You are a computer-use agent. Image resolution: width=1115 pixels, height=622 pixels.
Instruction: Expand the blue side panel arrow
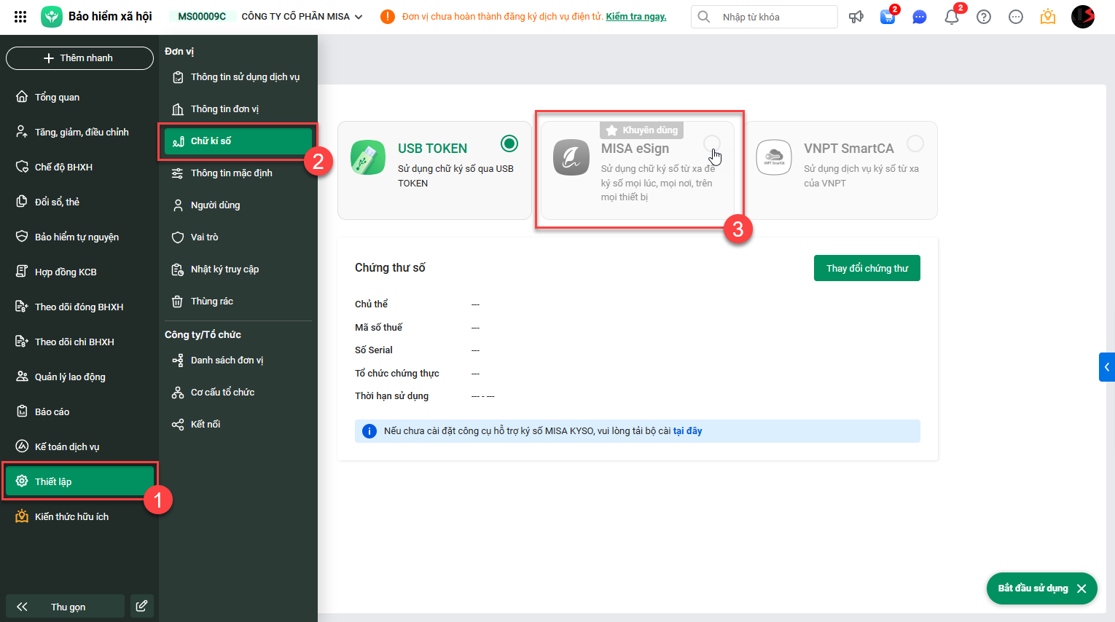[x=1107, y=367]
